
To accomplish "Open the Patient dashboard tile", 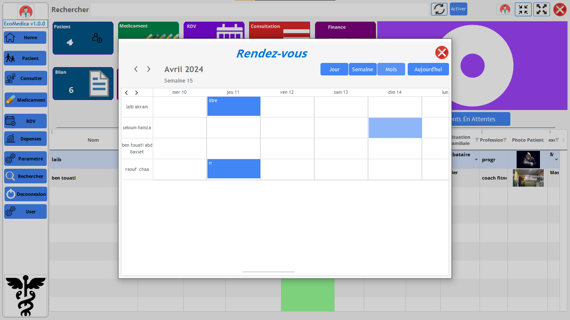I will coord(83,38).
